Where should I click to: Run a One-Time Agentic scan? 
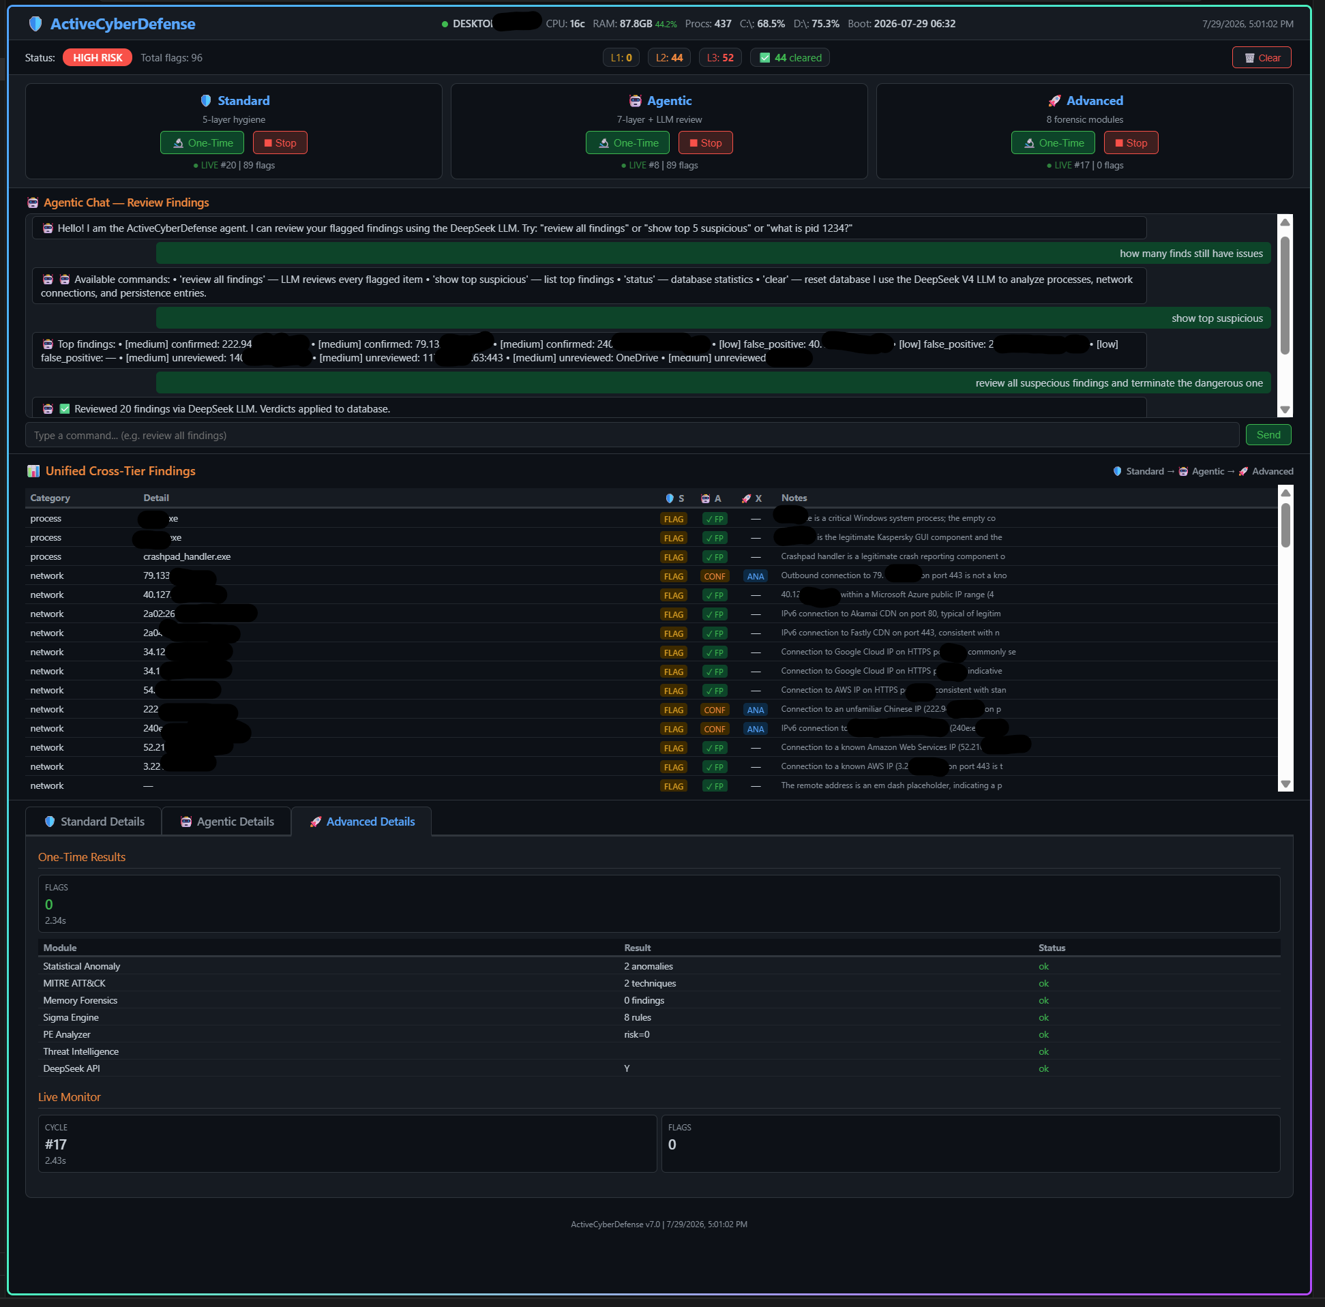coord(627,142)
